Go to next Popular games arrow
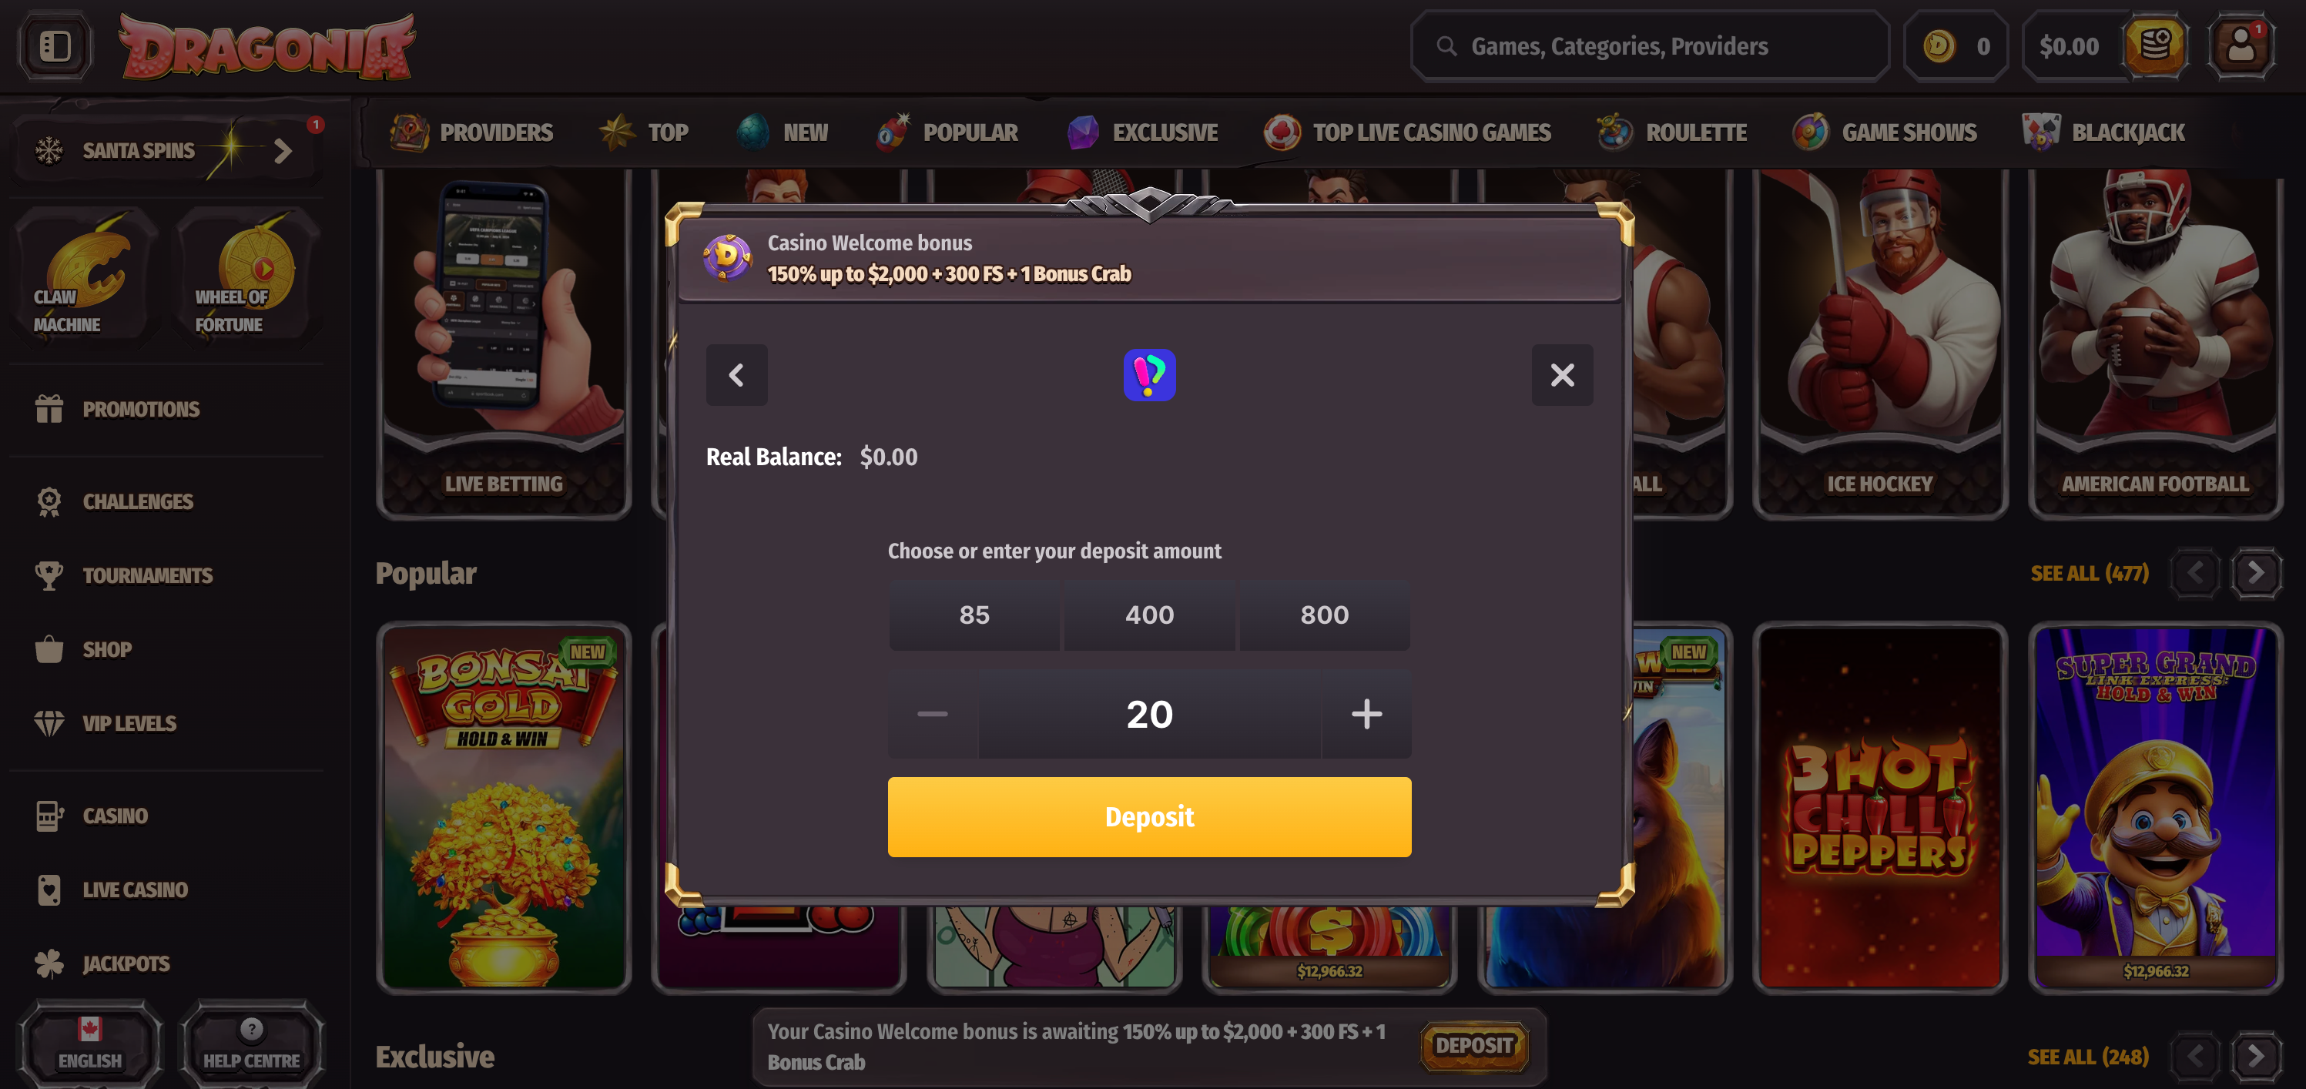This screenshot has height=1089, width=2306. coord(2256,573)
